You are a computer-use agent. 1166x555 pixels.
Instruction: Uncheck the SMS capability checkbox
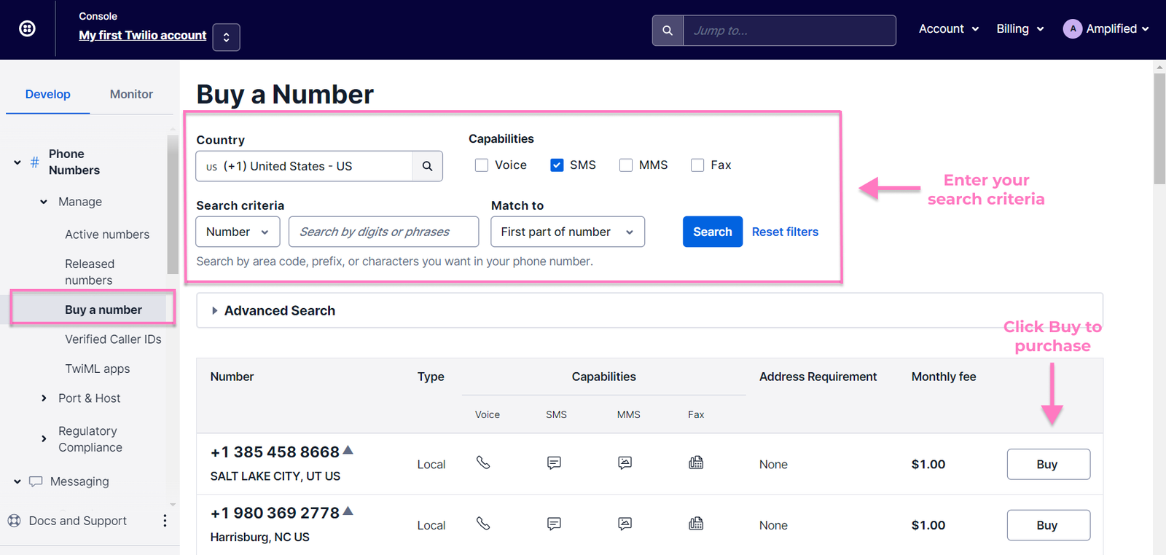557,165
